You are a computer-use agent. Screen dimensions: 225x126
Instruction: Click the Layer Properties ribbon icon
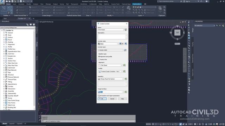pos(129,10)
